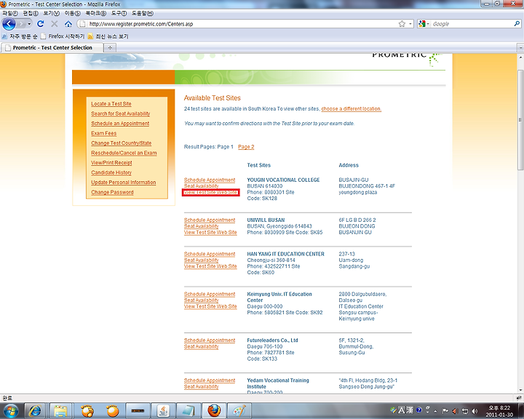The width and height of the screenshot is (524, 419).
Task: Open the 최신 뉴스 보기 feed bookmark
Action: [x=108, y=36]
